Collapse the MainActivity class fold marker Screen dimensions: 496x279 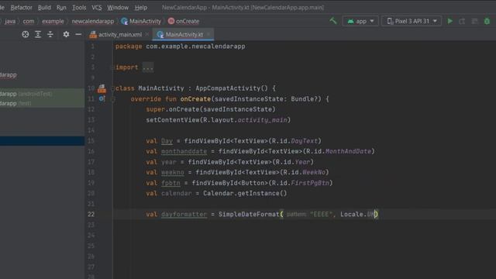pyautogui.click(x=112, y=88)
